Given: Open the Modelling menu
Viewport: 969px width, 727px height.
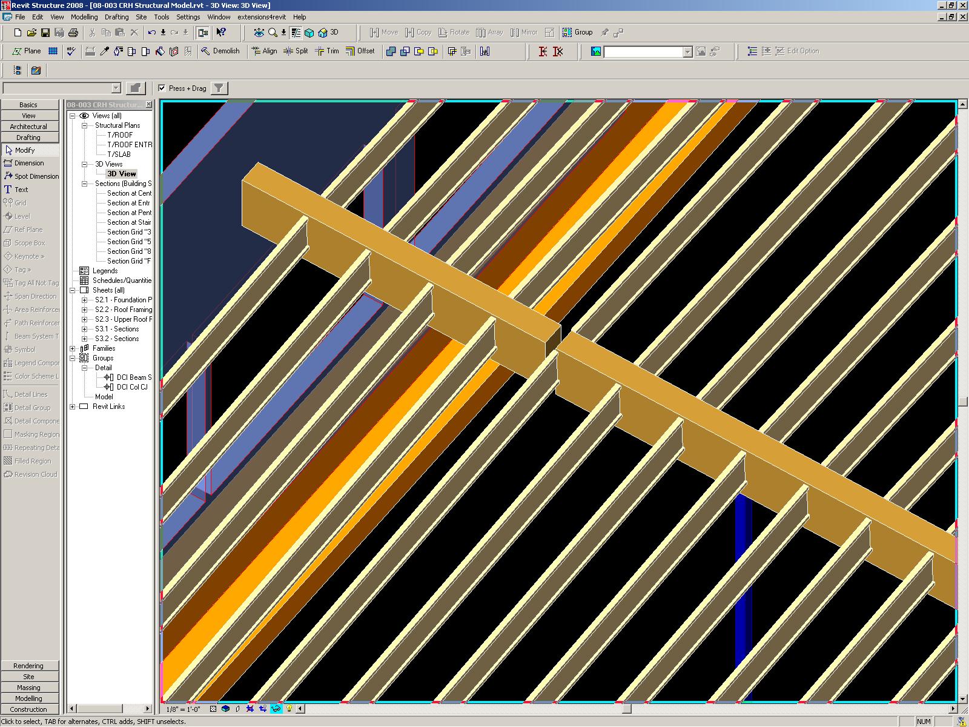Looking at the screenshot, I should pos(84,17).
